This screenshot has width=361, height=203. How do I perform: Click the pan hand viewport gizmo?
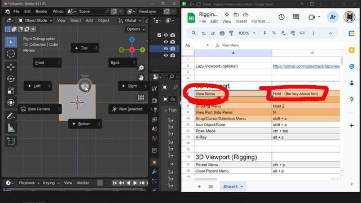[141, 78]
